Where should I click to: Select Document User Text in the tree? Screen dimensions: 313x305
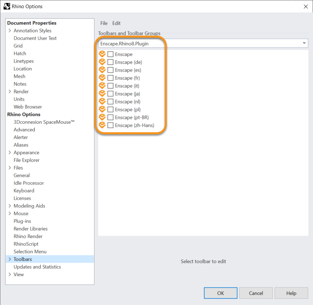tap(35, 38)
